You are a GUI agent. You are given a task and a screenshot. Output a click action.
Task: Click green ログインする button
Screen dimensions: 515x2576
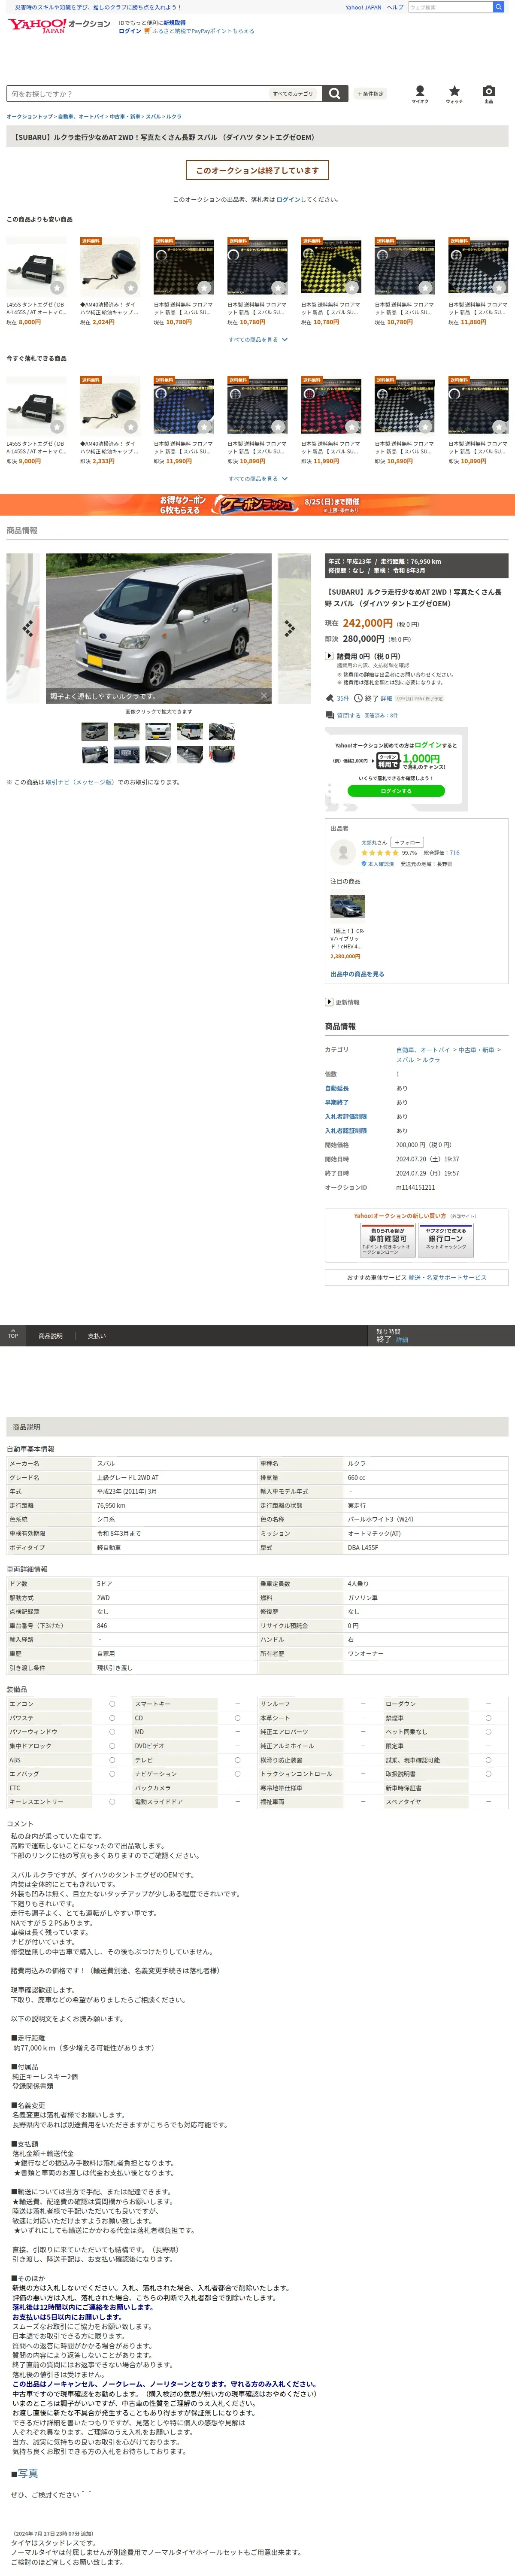(396, 790)
